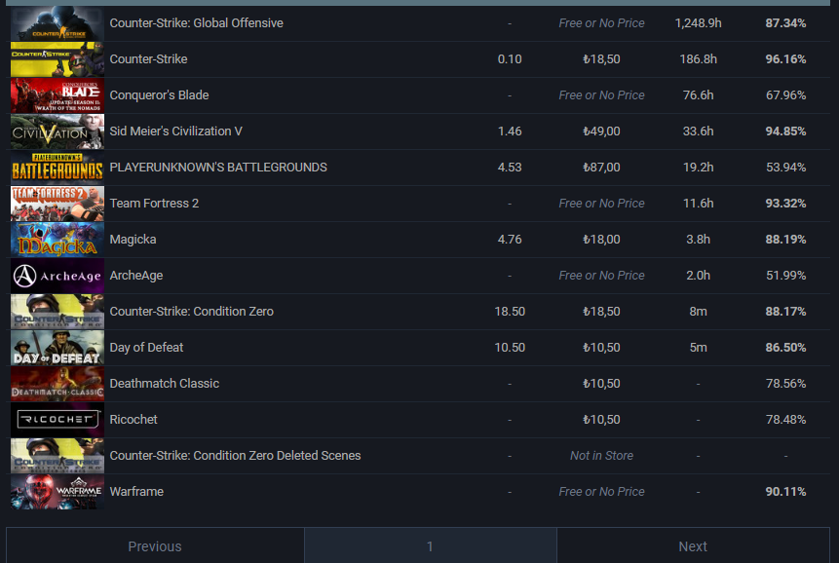
Task: Go to the Next page
Action: (x=693, y=546)
